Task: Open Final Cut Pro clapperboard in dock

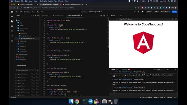Action: [96, 101]
